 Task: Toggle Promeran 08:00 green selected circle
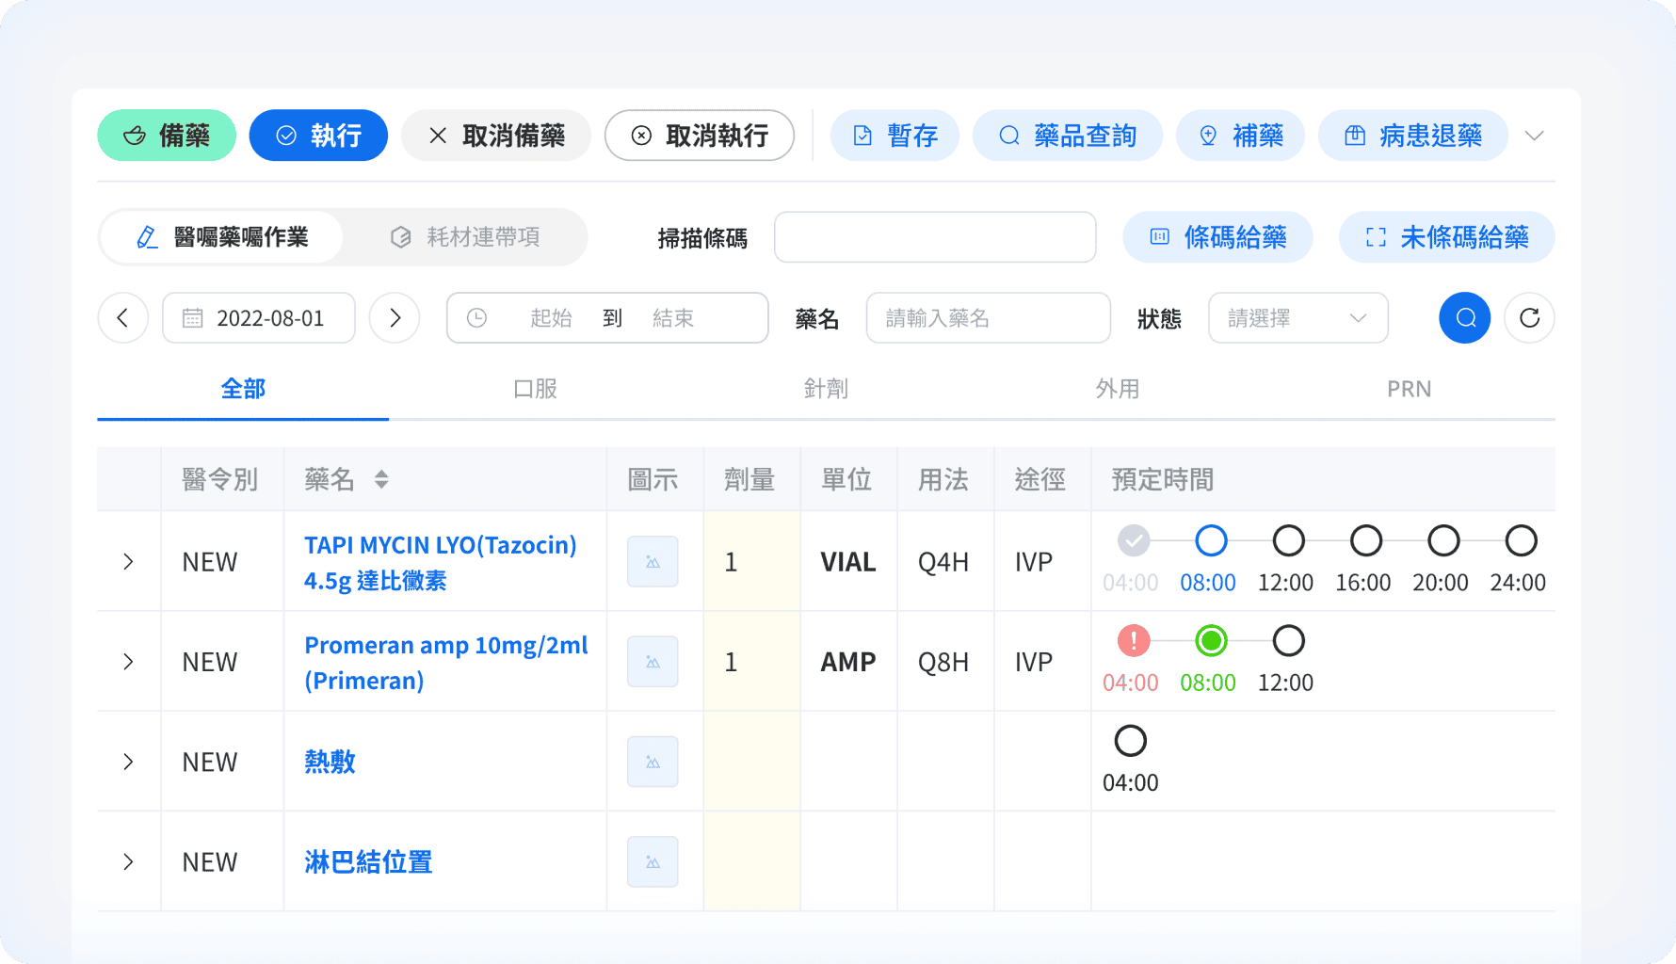[x=1211, y=641]
